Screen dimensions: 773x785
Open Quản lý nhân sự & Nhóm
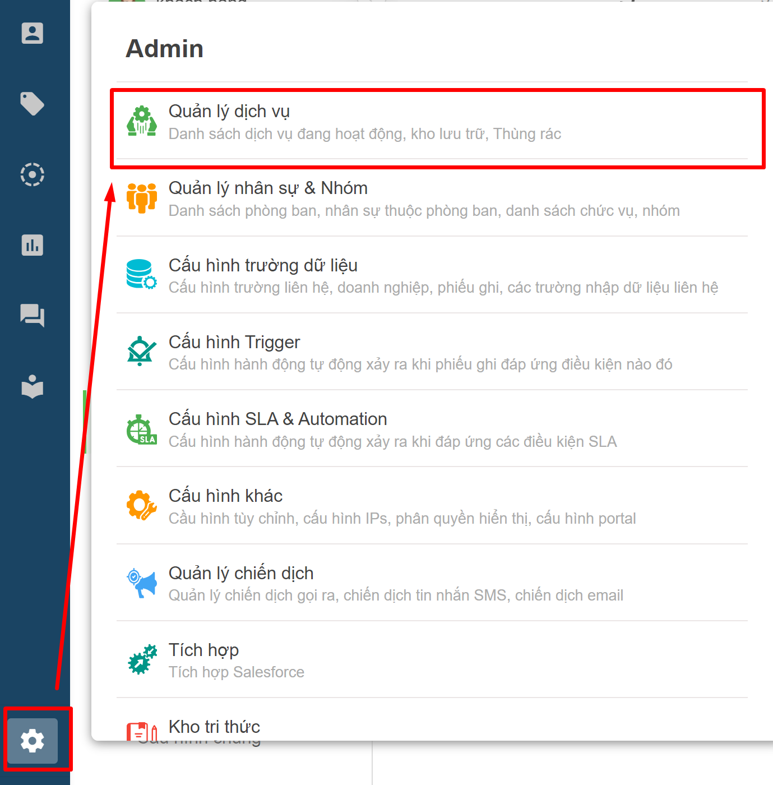432,198
